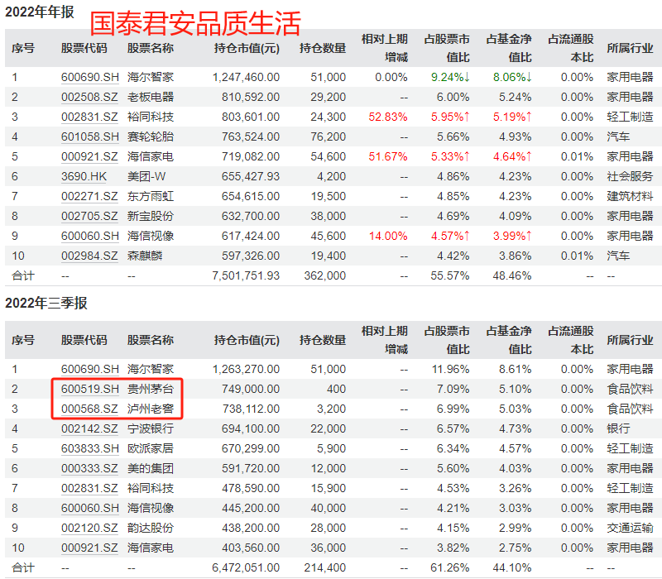Open stock code 600060.SH in 2022年三季报 table
The height and width of the screenshot is (579, 662).
[90, 508]
